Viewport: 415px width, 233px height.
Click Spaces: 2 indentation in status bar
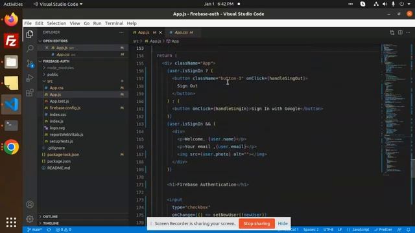(x=311, y=230)
